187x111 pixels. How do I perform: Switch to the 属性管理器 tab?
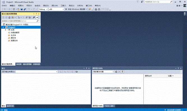tap(27, 64)
